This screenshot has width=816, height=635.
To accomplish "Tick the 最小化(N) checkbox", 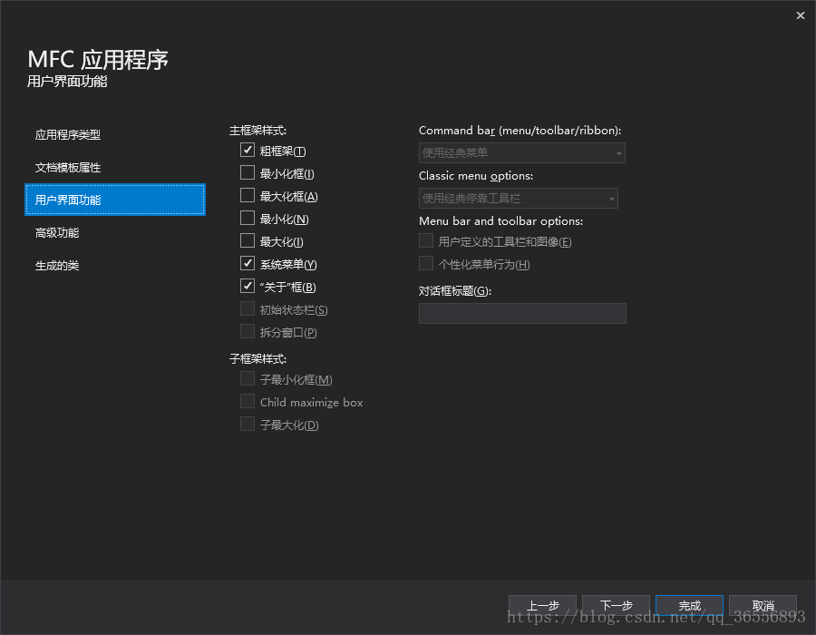I will (248, 218).
